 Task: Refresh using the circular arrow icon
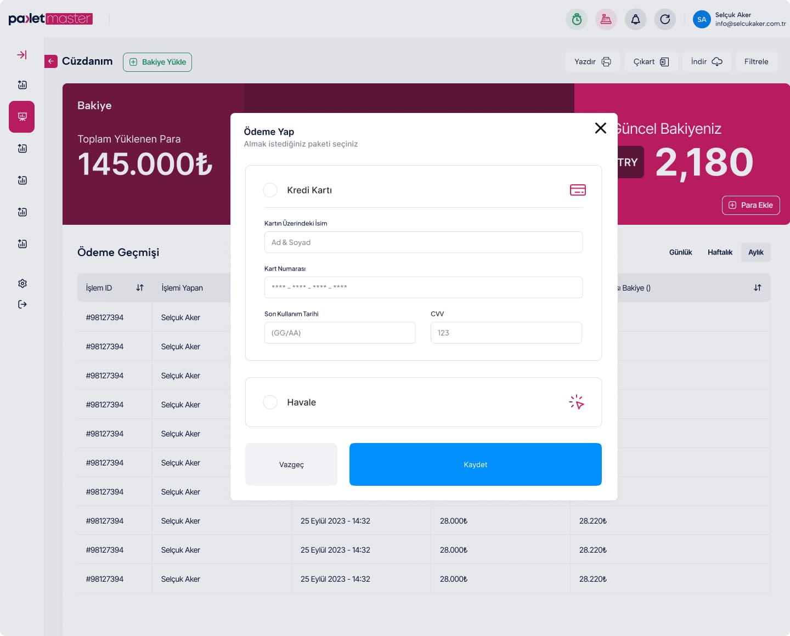tap(665, 19)
